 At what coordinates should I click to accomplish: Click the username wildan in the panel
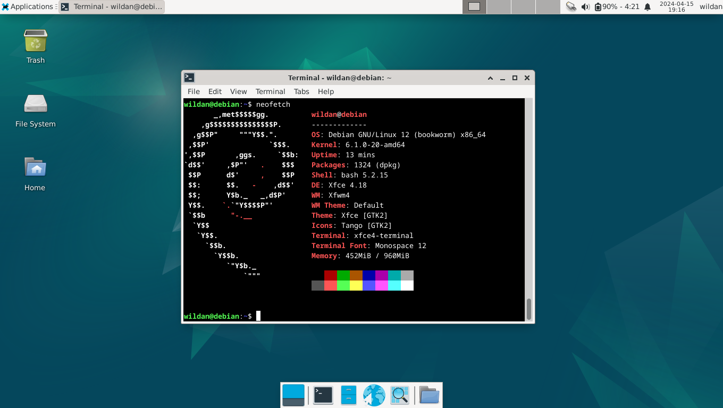[x=711, y=7]
